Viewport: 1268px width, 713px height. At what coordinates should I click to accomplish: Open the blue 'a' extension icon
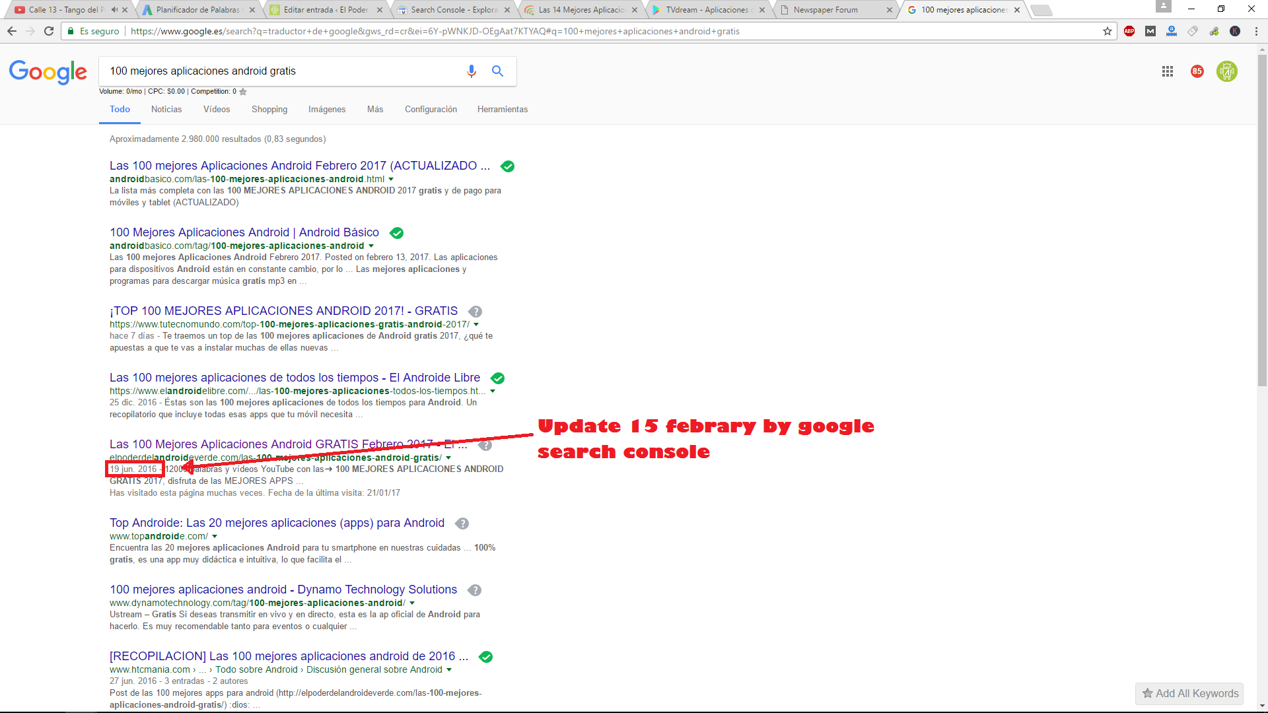click(x=1172, y=31)
